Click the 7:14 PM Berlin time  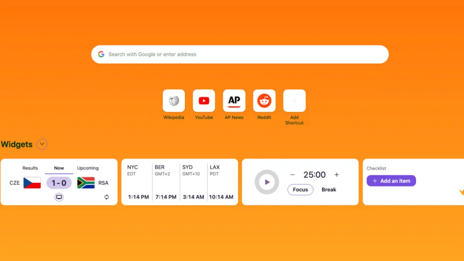[166, 197]
